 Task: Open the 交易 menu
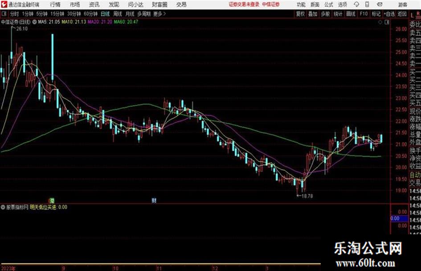coord(181,4)
